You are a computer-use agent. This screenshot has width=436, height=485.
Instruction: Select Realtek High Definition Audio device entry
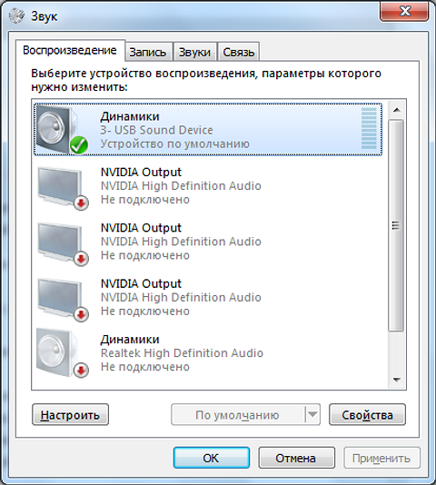207,353
